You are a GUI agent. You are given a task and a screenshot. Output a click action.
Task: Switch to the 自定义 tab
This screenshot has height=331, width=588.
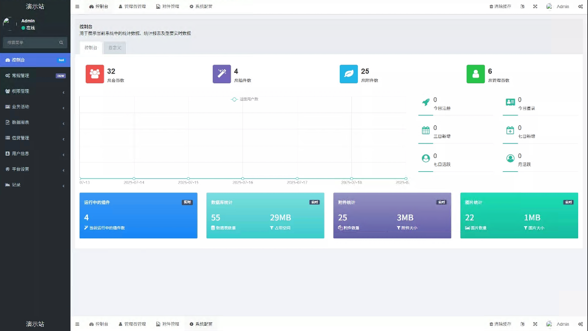pyautogui.click(x=115, y=48)
